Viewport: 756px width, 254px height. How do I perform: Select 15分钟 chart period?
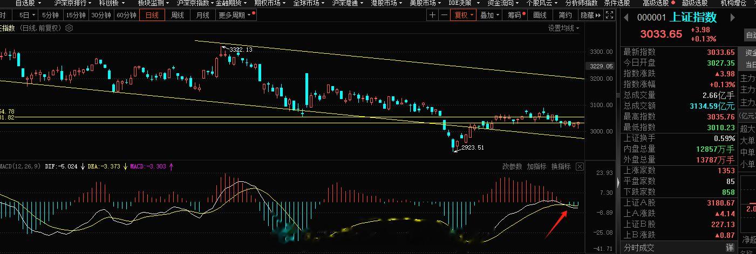76,15
